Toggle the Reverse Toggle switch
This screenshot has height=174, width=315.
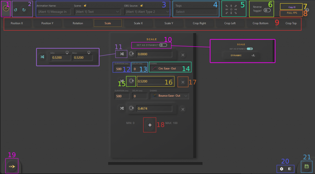coord(267,10)
